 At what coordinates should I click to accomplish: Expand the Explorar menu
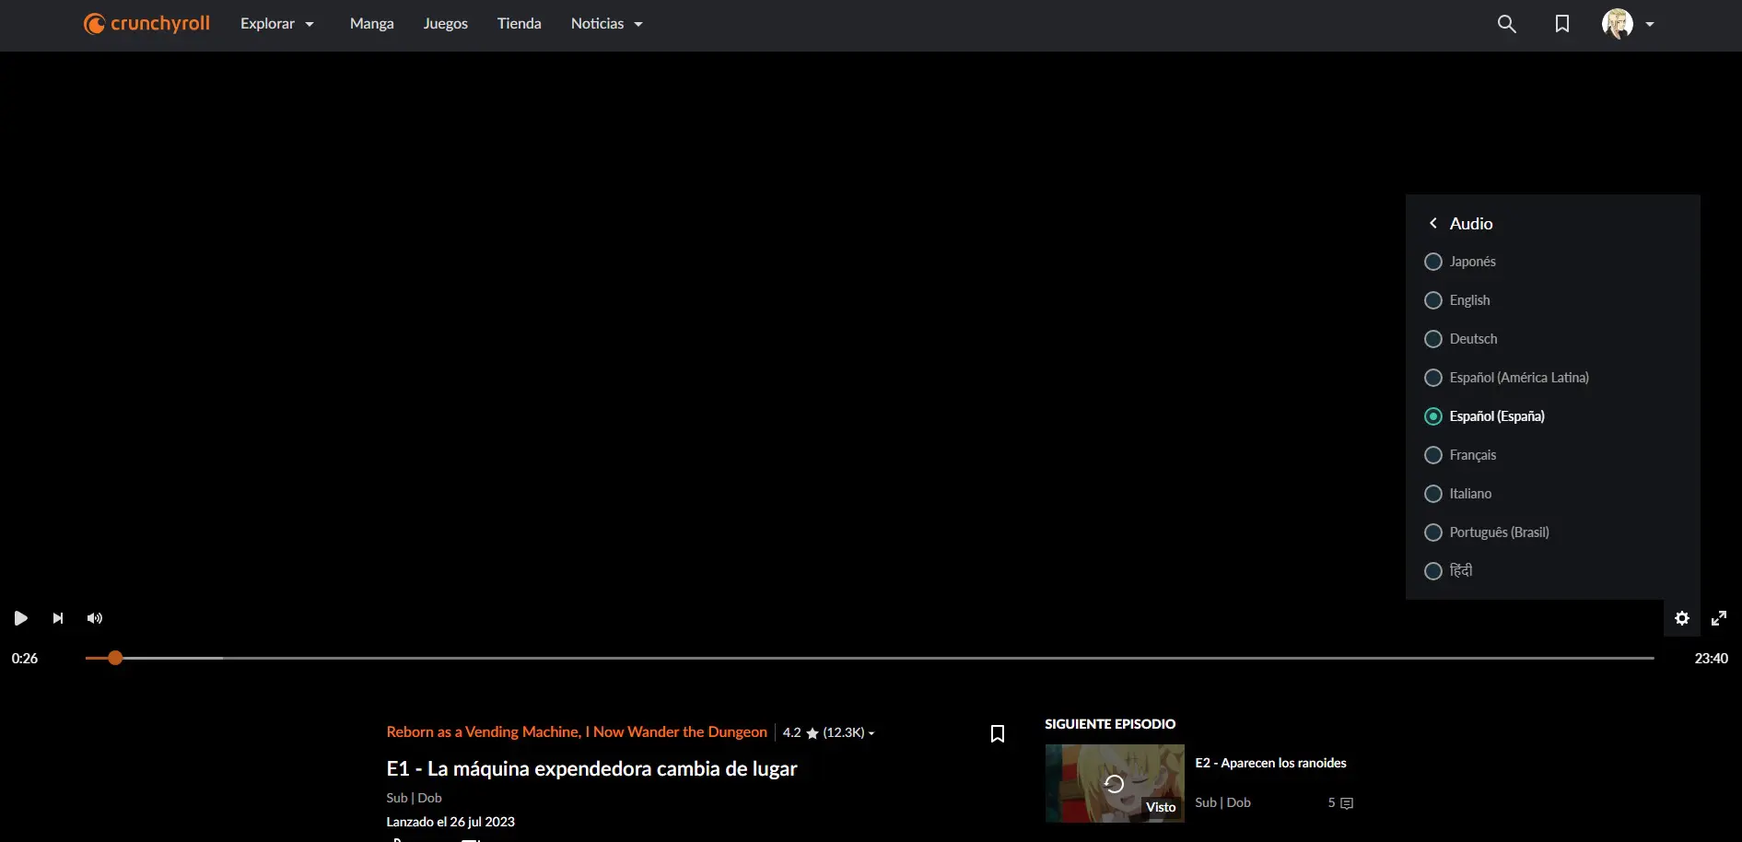tap(277, 24)
